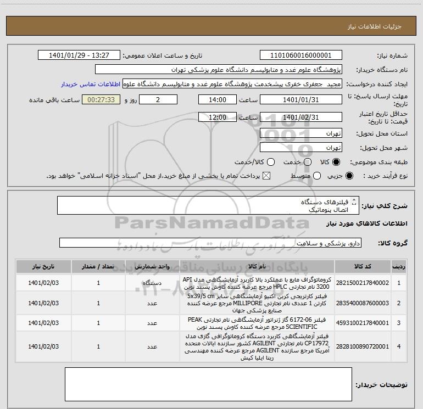
Task: Click the AGILENT CP17972 filter item name
Action: (257, 347)
